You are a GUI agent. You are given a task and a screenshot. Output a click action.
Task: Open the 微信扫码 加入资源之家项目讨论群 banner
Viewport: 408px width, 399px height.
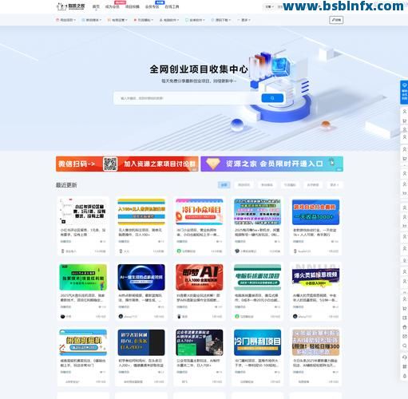click(127, 164)
